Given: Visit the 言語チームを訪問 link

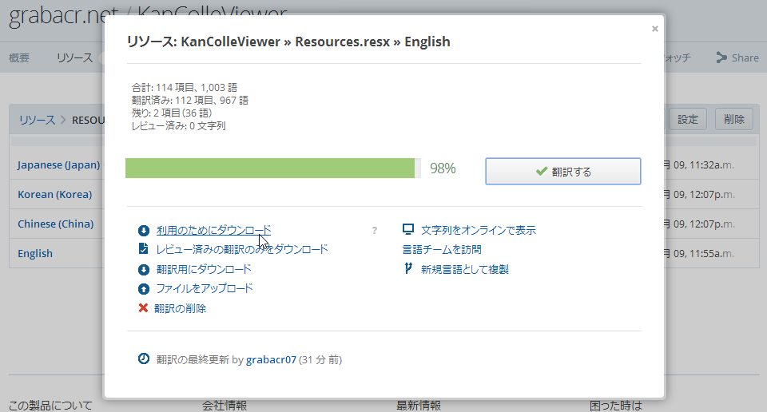Looking at the screenshot, I should tap(442, 249).
